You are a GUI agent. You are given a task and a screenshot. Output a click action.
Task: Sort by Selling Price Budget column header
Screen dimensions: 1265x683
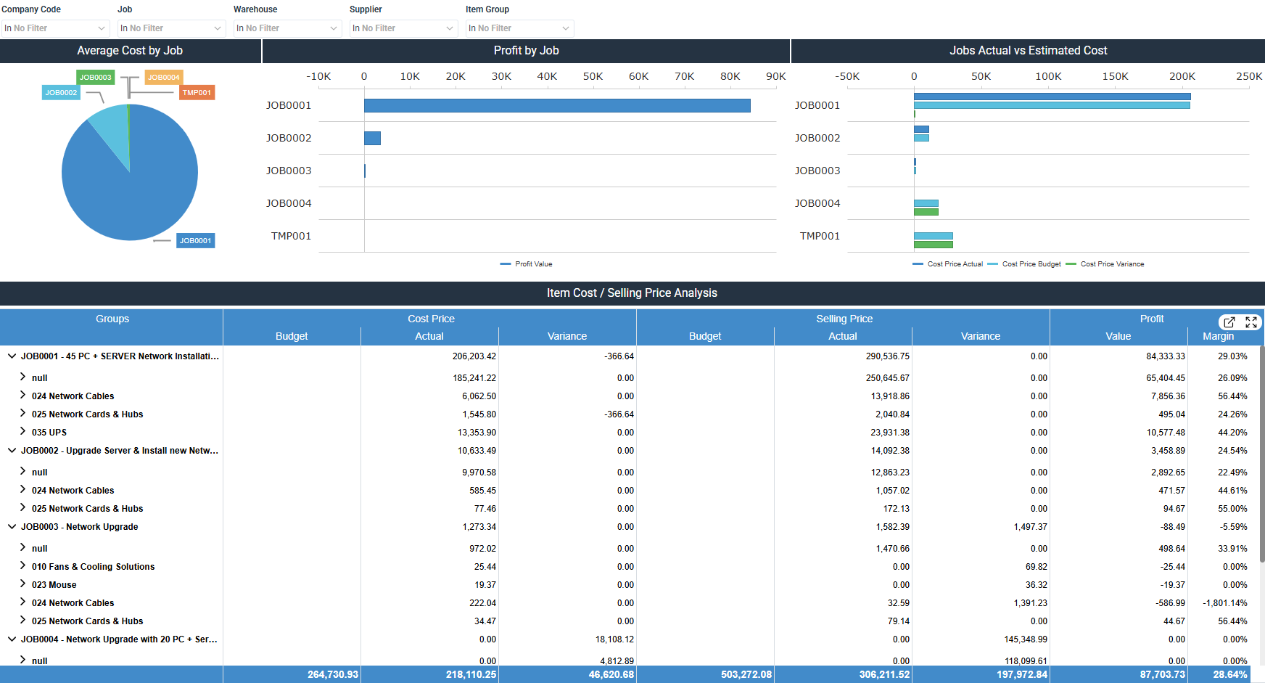click(705, 336)
